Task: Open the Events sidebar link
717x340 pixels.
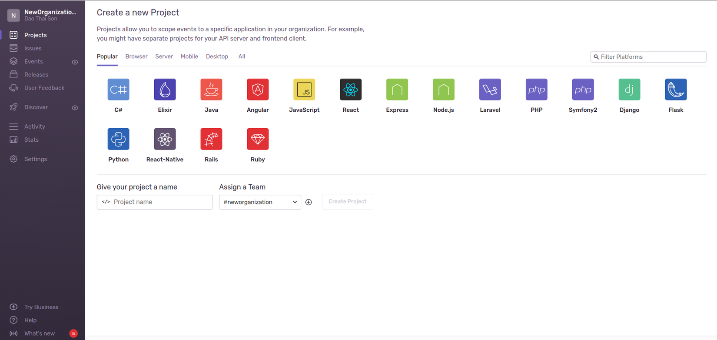Action: [x=33, y=61]
